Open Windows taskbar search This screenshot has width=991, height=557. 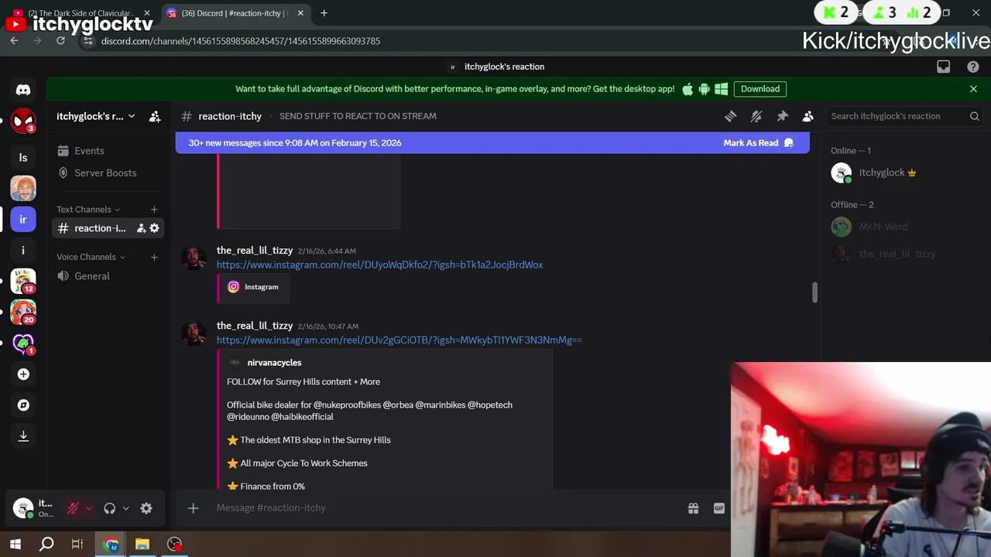(x=46, y=545)
